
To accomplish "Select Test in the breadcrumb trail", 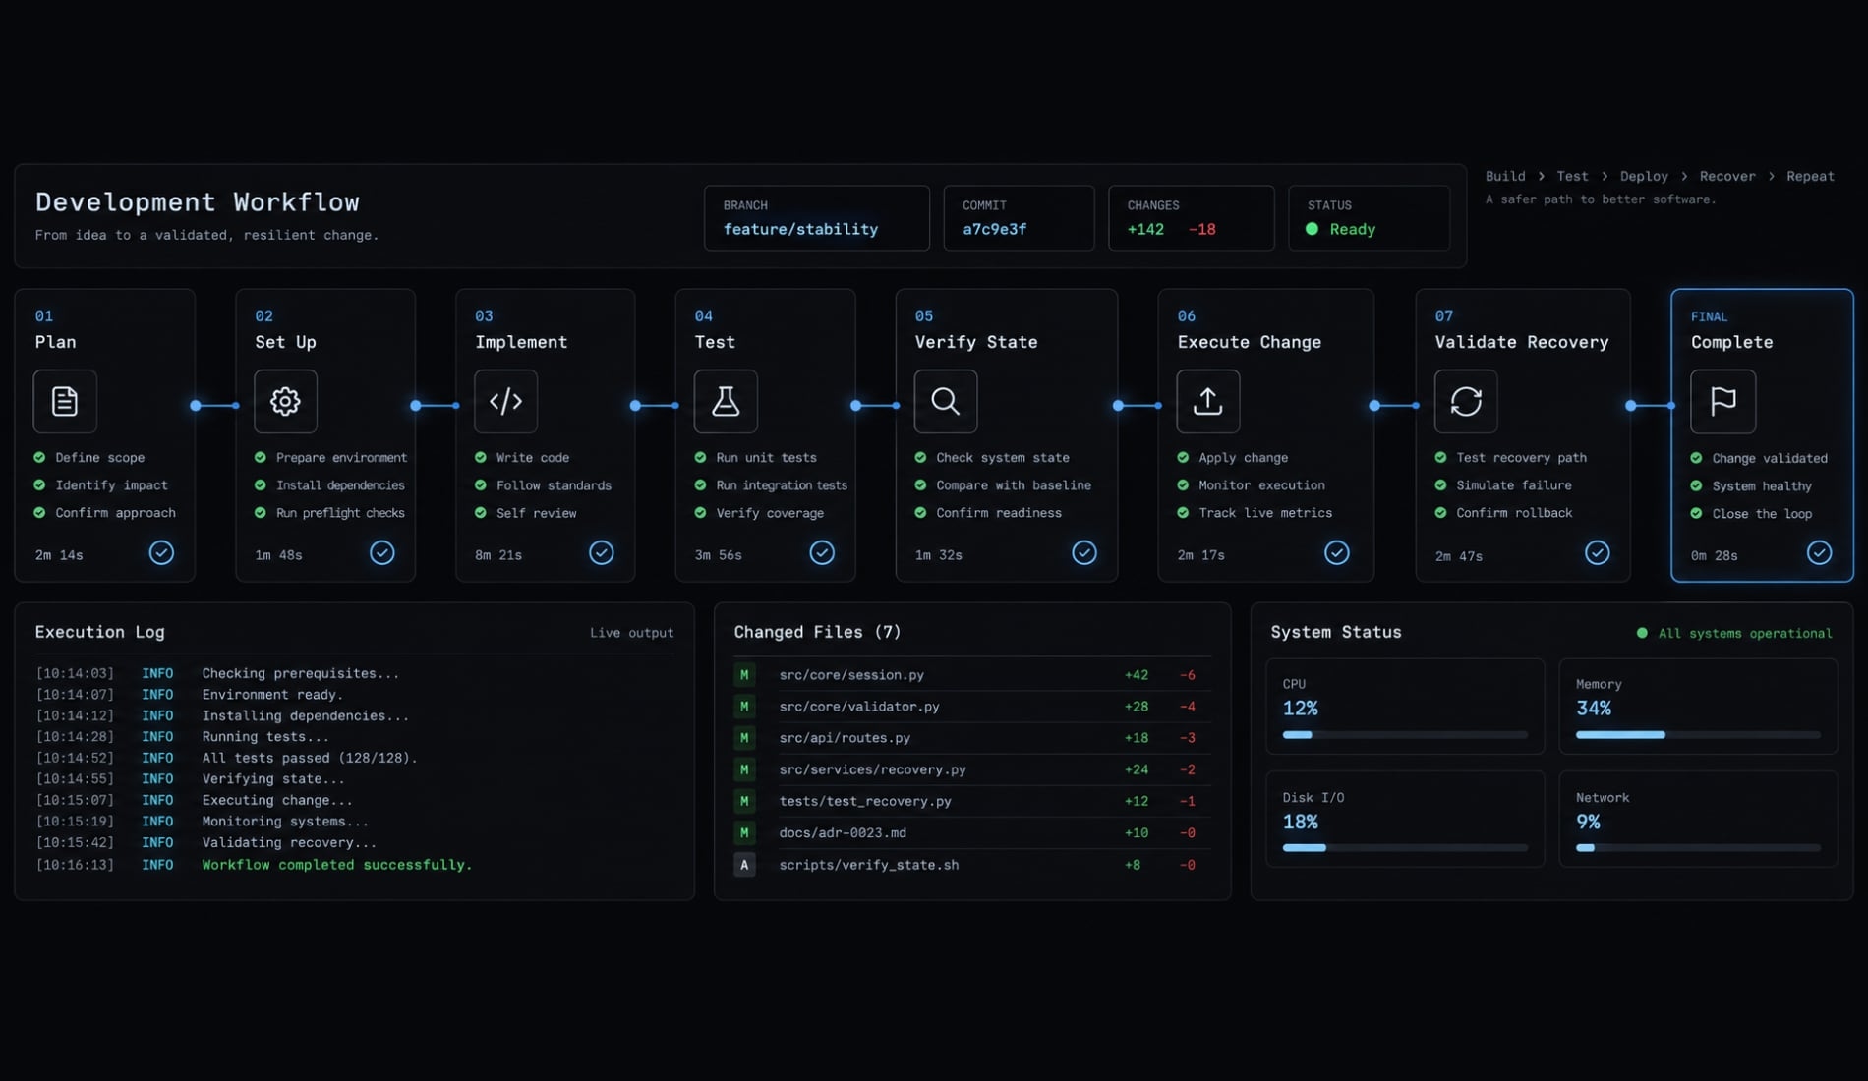I will point(1572,177).
